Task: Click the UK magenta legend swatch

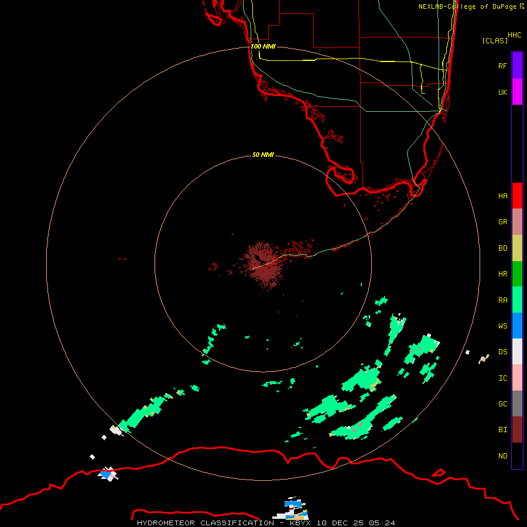Action: point(517,92)
